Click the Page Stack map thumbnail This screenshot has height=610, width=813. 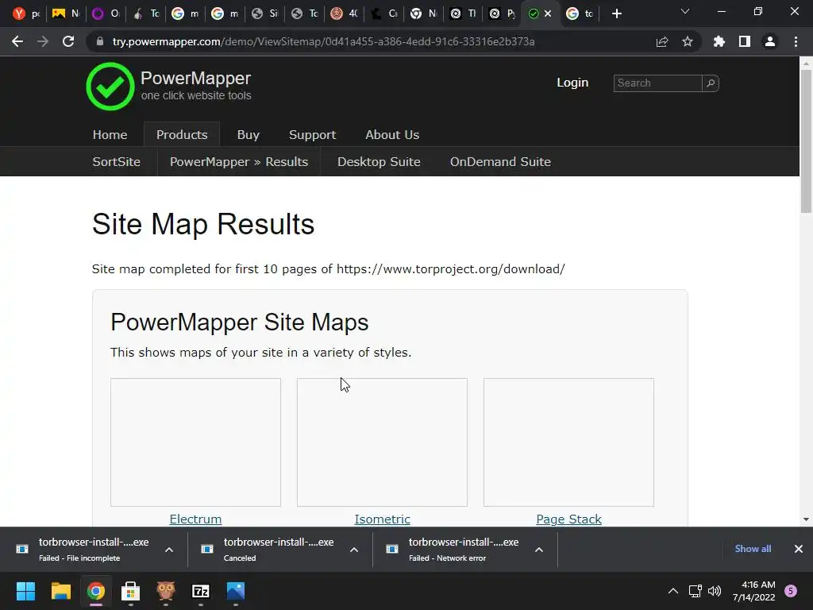pos(568,442)
